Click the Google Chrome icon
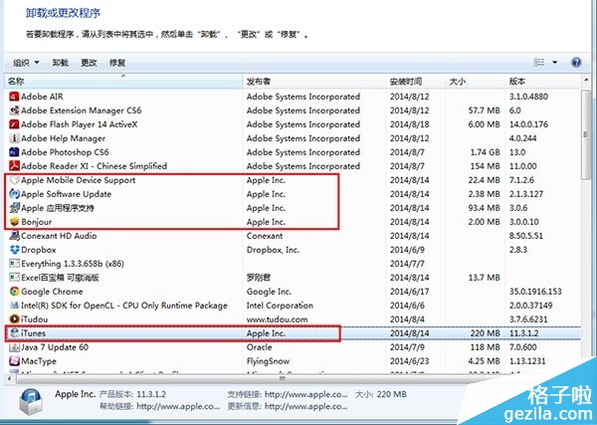 (x=14, y=292)
